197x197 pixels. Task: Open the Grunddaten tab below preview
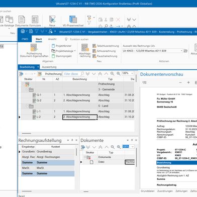(148, 191)
